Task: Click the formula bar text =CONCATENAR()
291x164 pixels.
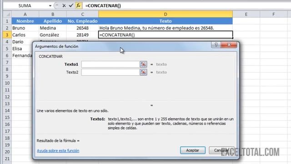Action: 103,6
